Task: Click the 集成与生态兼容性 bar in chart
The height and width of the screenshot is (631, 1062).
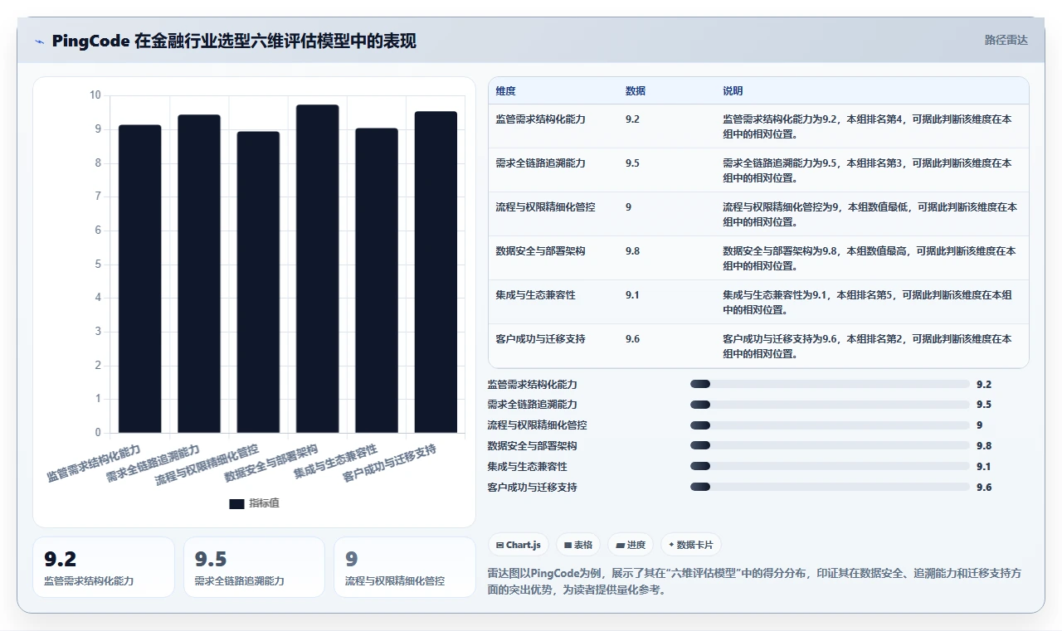Action: coord(377,280)
